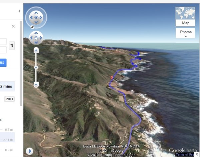This screenshot has width=200, height=157.
Task: Swap start and destination fields
Action: [12, 46]
